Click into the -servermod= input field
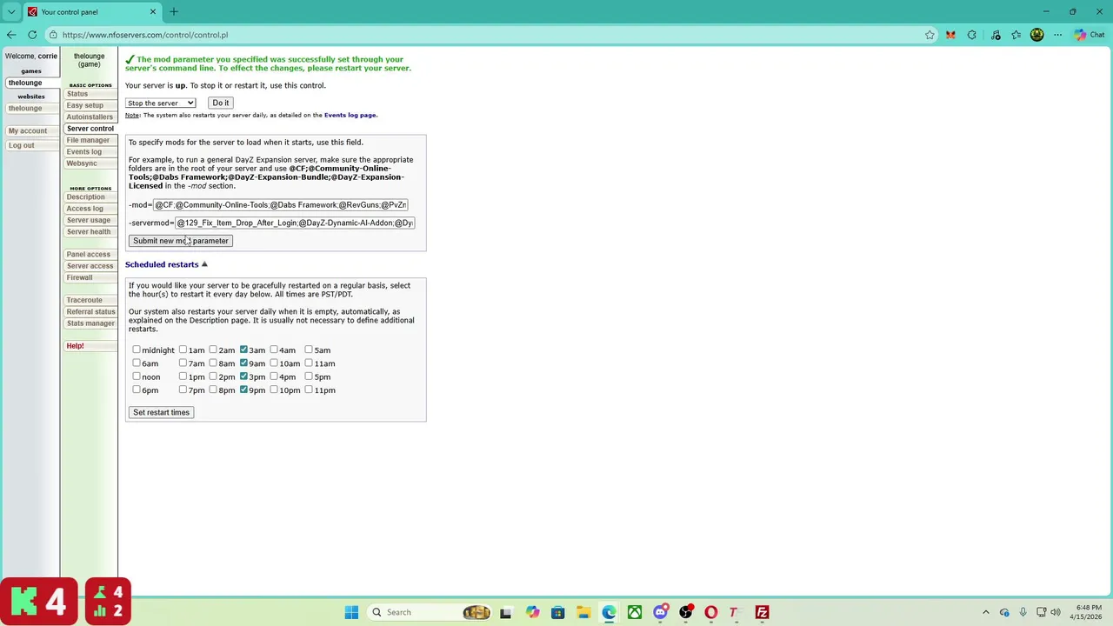Screen dimensions: 1113x626 (295, 223)
